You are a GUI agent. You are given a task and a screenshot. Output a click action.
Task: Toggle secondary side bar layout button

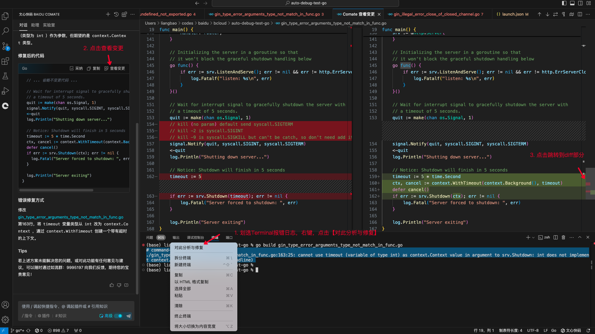point(580,3)
